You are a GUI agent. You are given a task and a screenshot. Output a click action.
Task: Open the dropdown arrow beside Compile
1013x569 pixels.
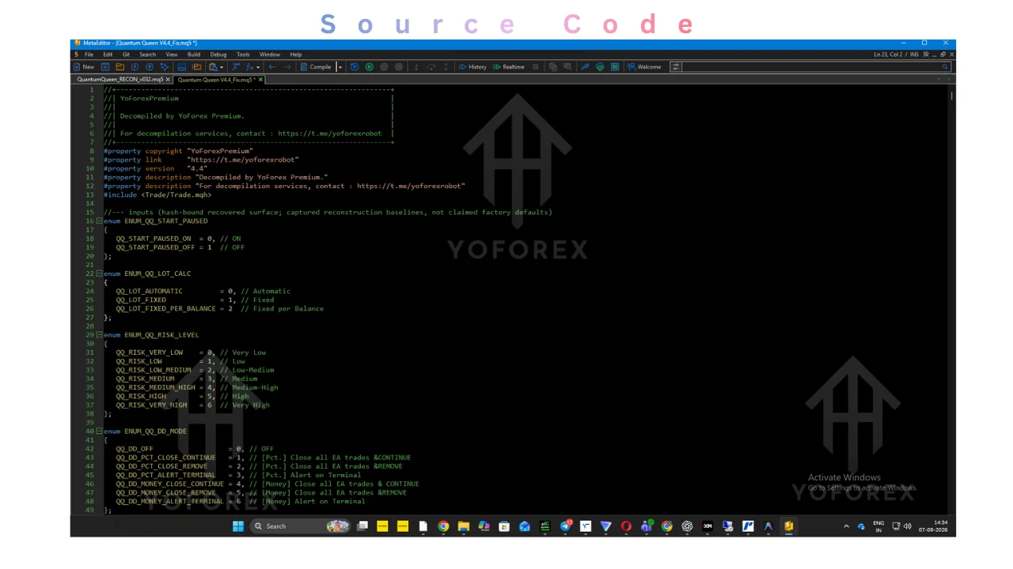(x=340, y=66)
